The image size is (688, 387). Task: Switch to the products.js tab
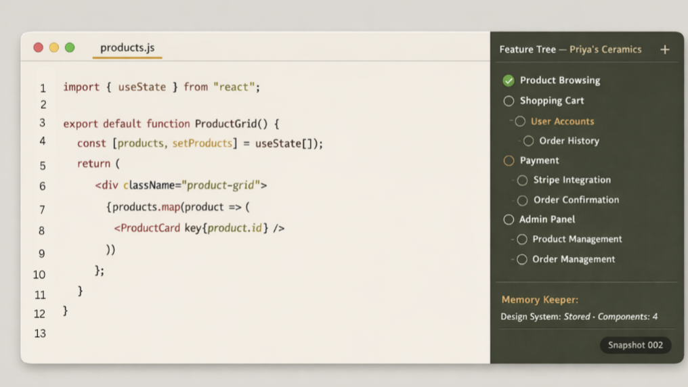pos(127,48)
